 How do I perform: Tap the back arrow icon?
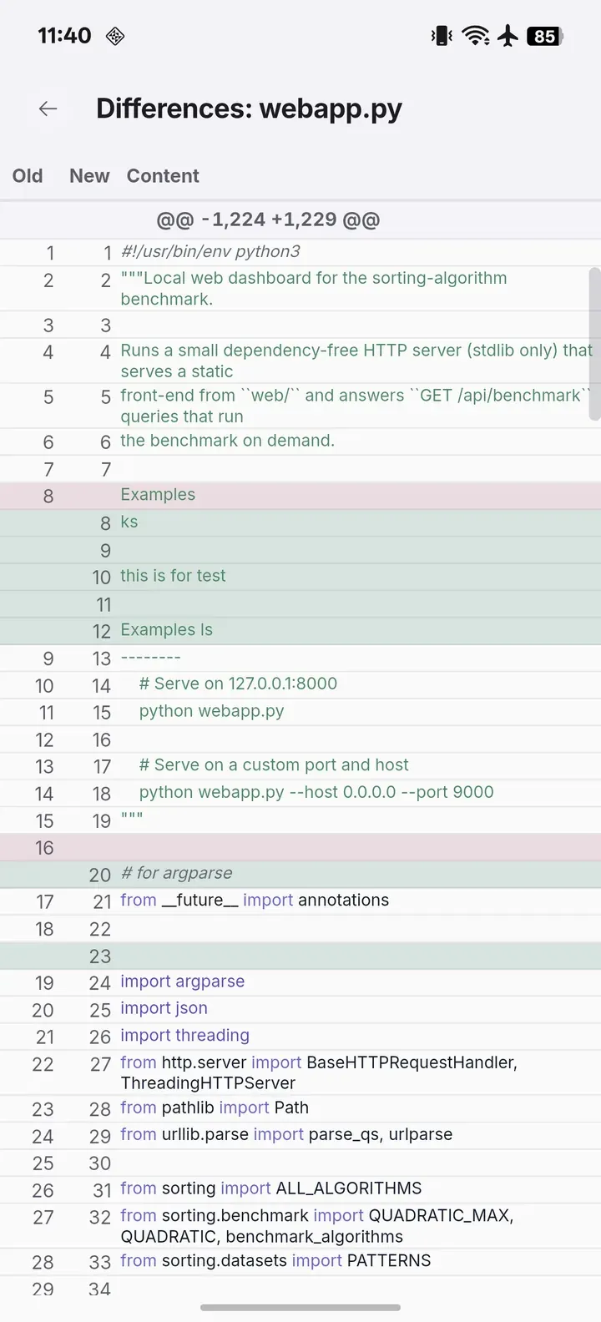pos(48,108)
